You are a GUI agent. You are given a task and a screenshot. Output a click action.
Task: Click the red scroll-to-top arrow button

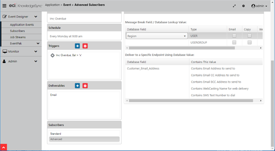point(3,147)
